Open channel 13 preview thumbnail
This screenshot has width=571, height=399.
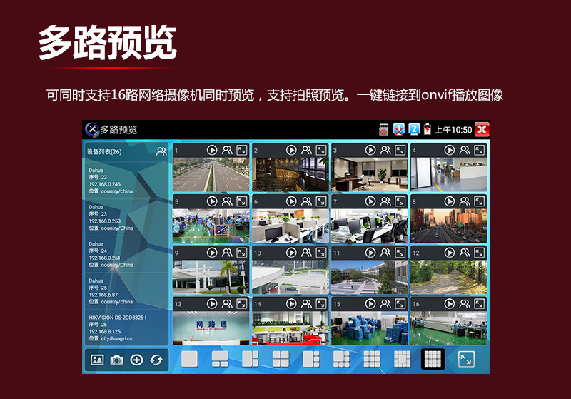coord(211,328)
